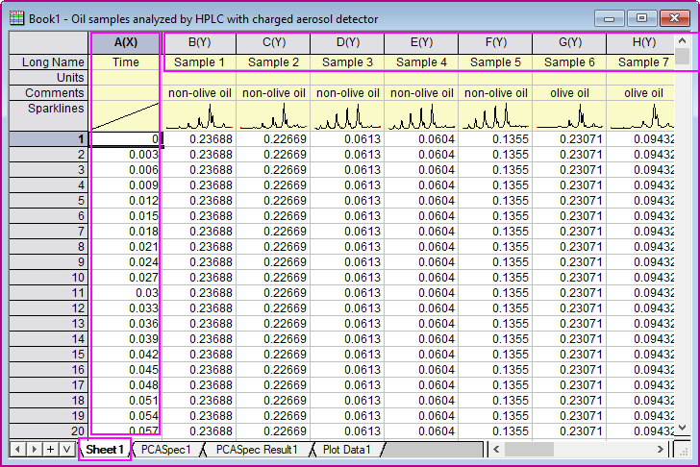Click Sample 1 non-olive oil comment cell
Viewport: 700px width, 467px height.
[x=199, y=93]
